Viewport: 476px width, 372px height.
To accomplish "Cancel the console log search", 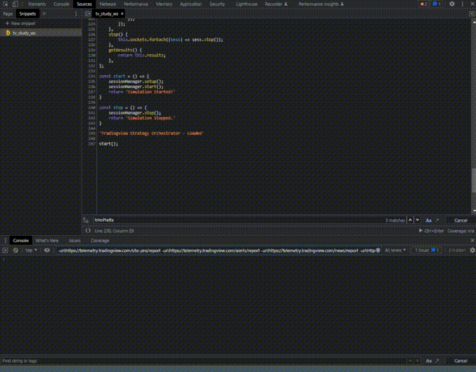I will [x=460, y=361].
